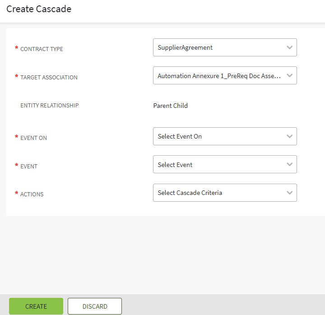The height and width of the screenshot is (315, 325).
Task: Open the Actions field chevron arrow
Action: 289,193
